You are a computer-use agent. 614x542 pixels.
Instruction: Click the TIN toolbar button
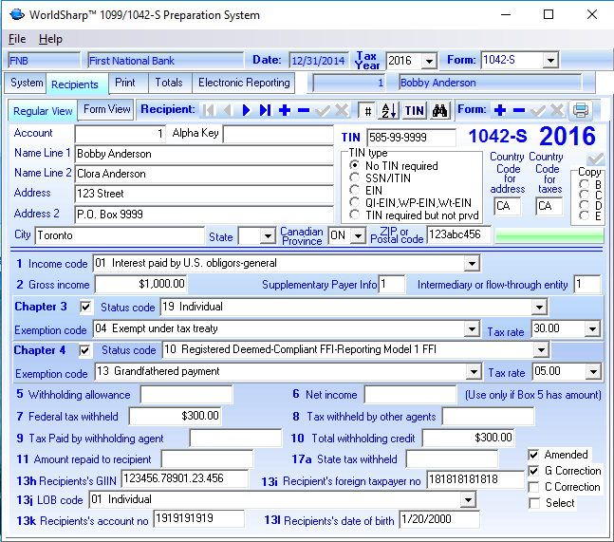[415, 110]
